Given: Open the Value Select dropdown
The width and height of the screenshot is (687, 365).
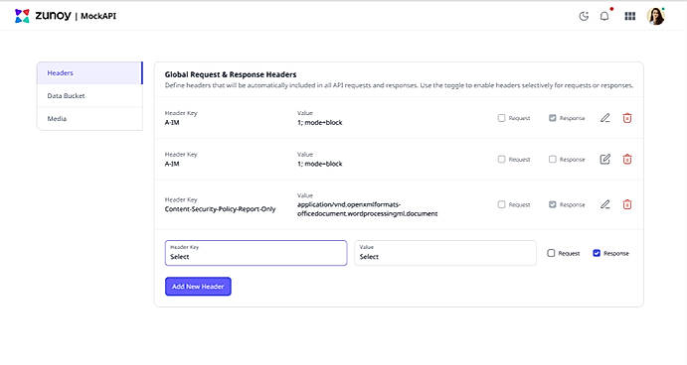Looking at the screenshot, I should pos(445,253).
